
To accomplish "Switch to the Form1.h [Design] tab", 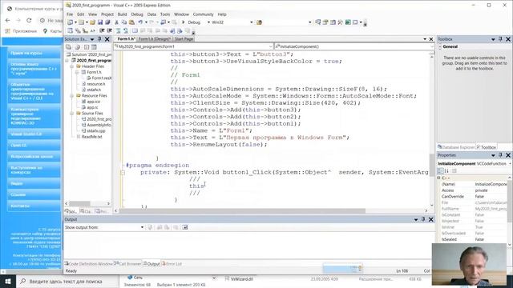I will pos(155,39).
